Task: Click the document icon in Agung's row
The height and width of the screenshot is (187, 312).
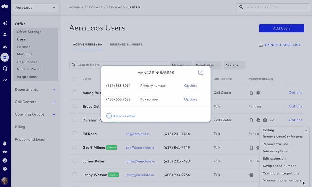Action: pos(251,93)
